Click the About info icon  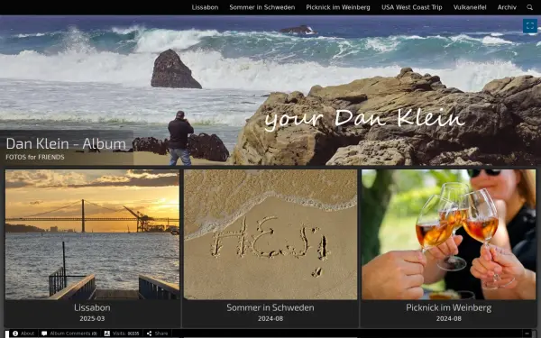(x=15, y=333)
